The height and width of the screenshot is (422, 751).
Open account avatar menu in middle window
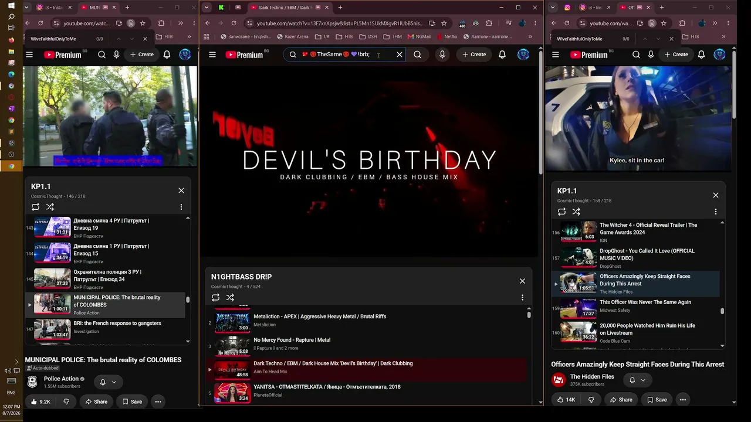[524, 55]
